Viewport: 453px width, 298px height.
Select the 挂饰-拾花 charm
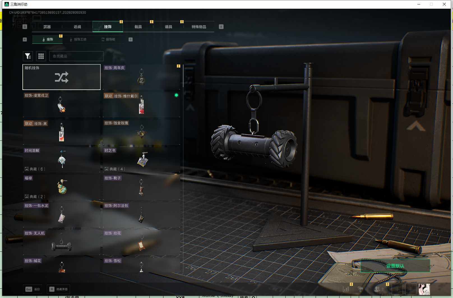click(141, 242)
